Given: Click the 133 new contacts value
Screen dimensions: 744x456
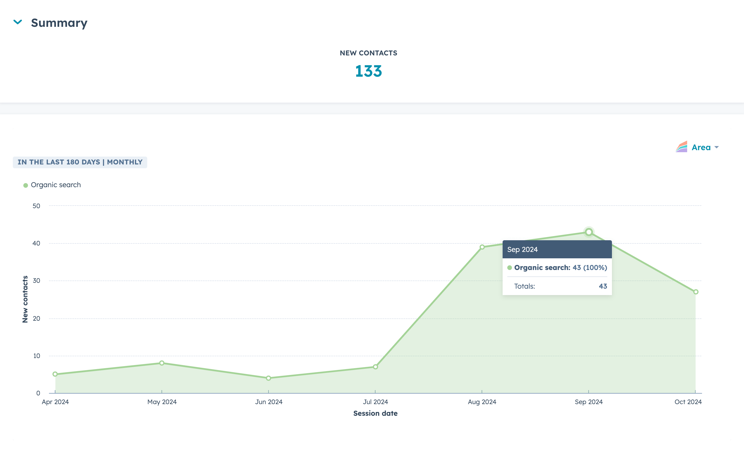Looking at the screenshot, I should 369,71.
